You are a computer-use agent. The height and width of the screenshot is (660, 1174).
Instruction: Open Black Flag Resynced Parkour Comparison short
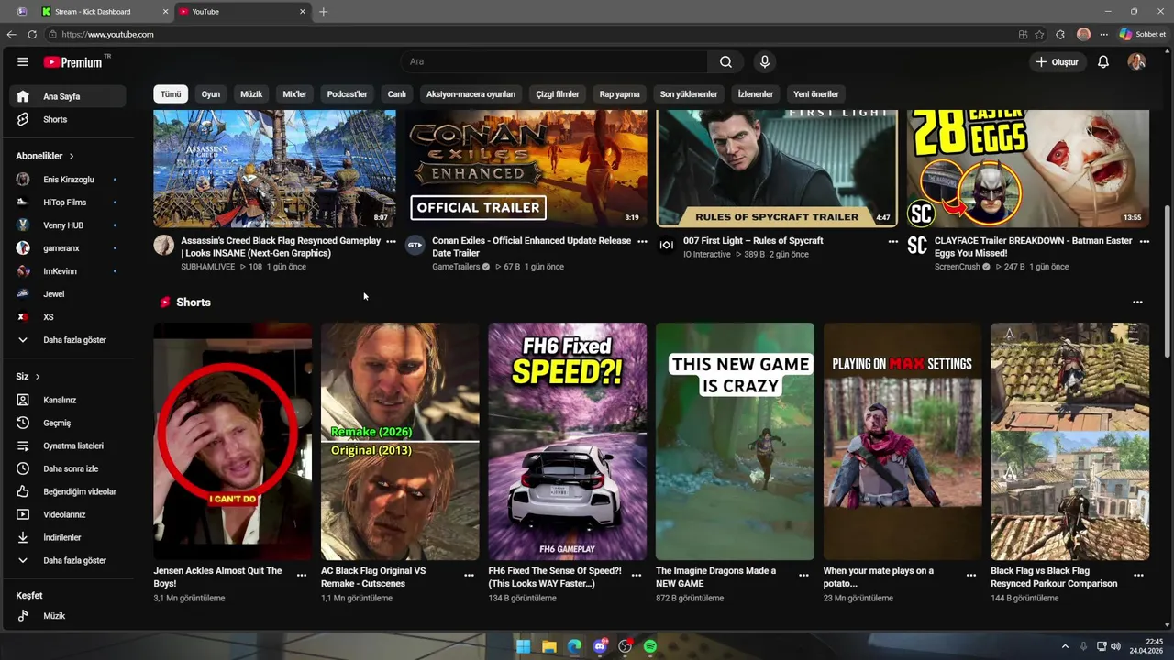(x=1069, y=441)
